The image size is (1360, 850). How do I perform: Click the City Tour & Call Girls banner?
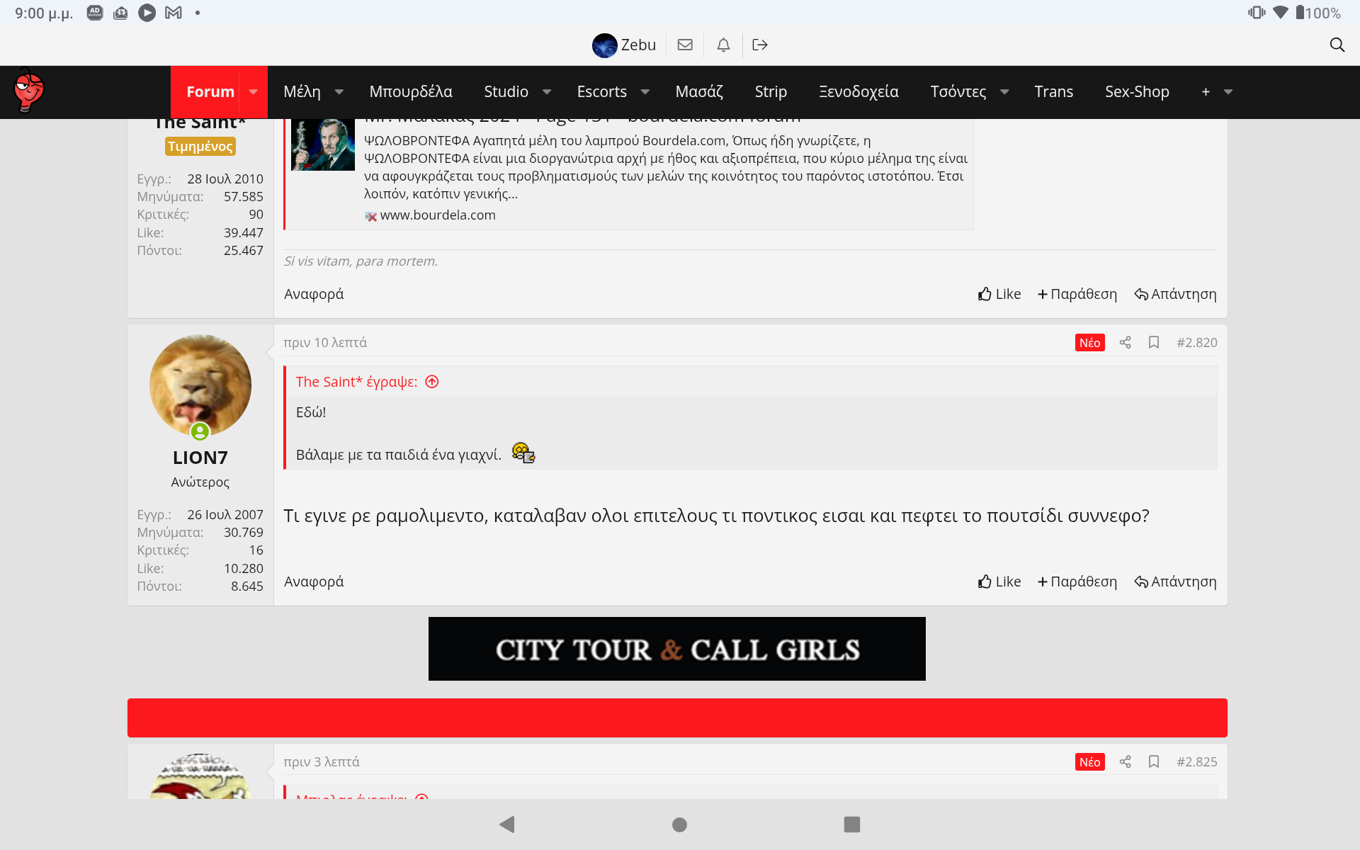coord(676,649)
